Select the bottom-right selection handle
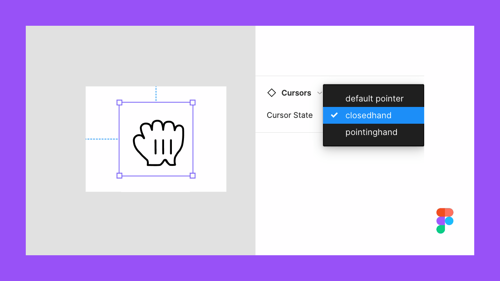The height and width of the screenshot is (281, 500). click(x=193, y=176)
